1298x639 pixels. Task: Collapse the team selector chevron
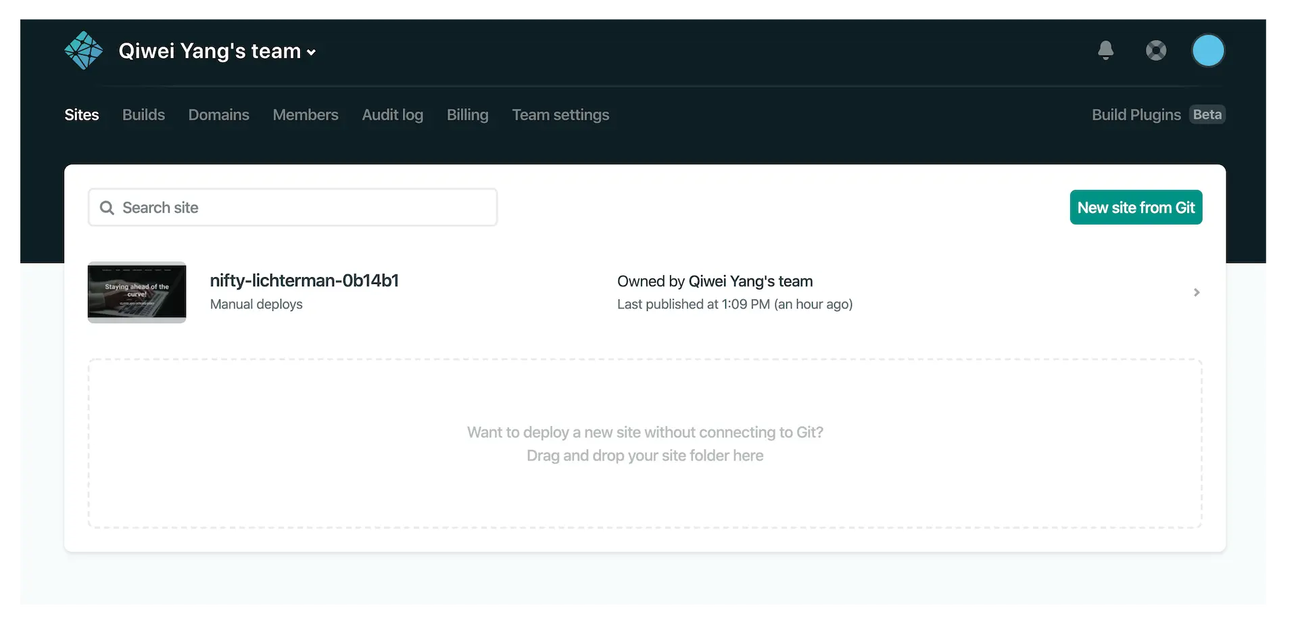point(312,51)
